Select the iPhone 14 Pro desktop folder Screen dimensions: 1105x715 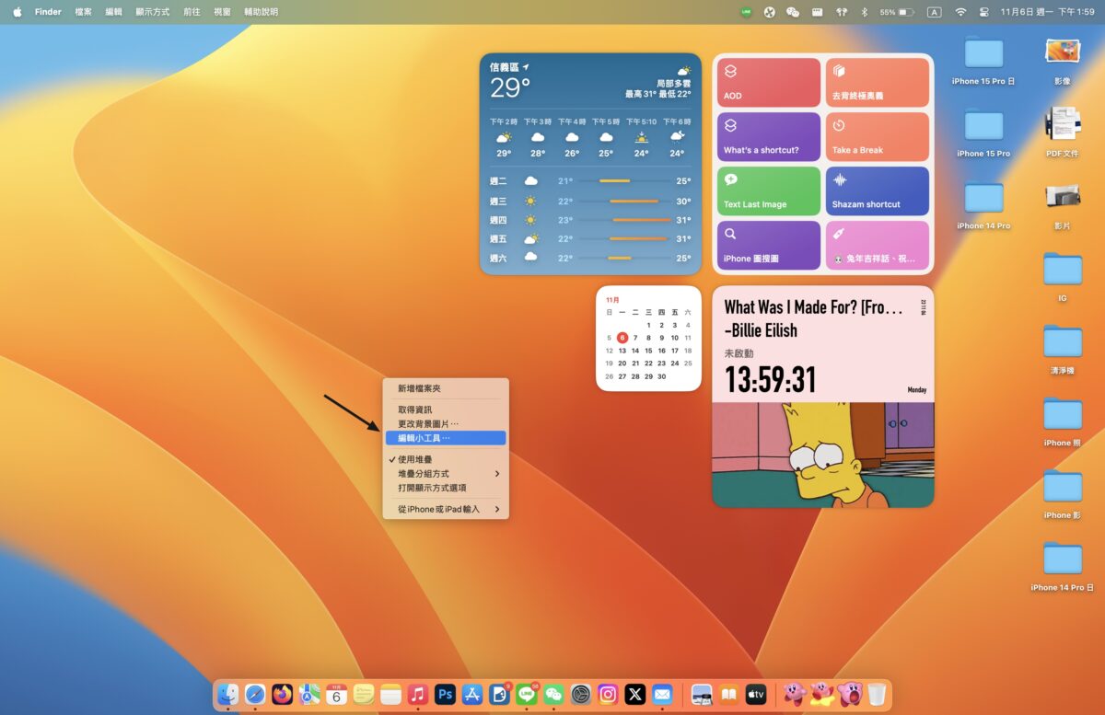(x=983, y=205)
